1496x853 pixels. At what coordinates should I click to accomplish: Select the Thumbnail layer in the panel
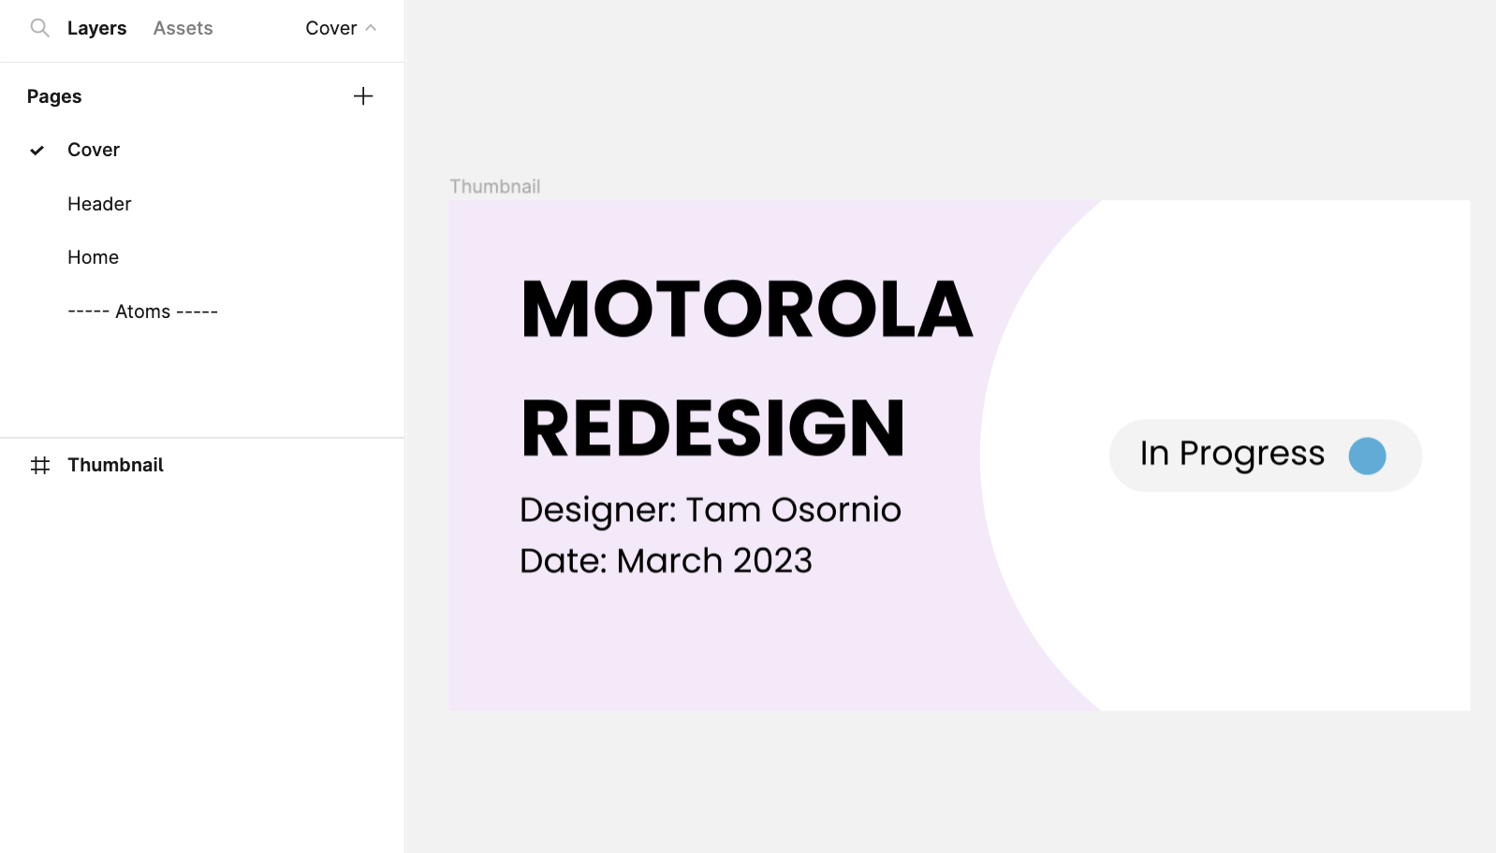point(115,465)
